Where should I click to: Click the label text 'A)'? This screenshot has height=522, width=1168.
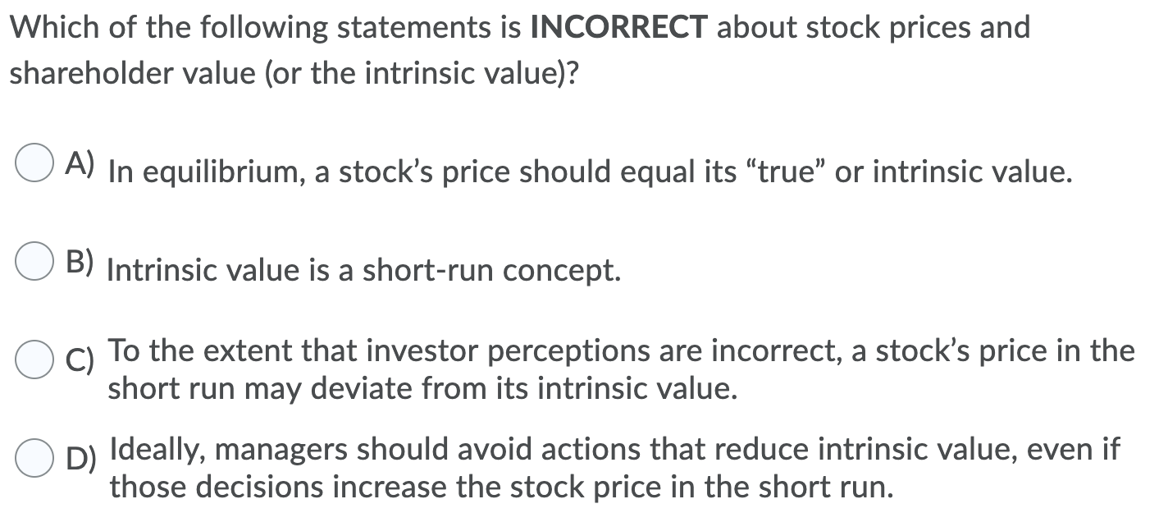(78, 164)
